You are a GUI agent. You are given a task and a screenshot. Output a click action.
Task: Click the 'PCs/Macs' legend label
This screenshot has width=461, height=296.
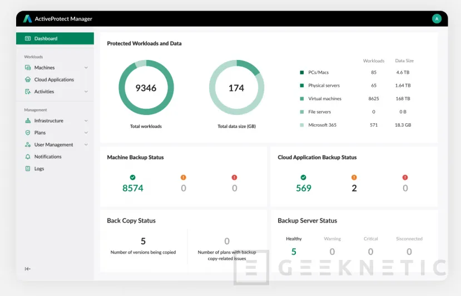click(319, 72)
